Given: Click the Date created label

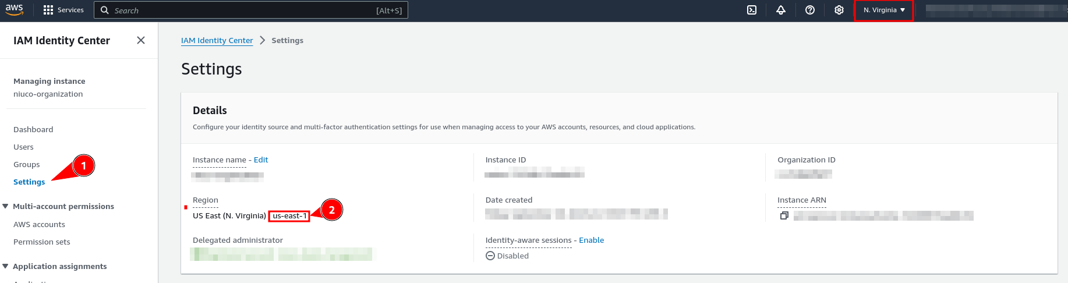Looking at the screenshot, I should tap(509, 200).
